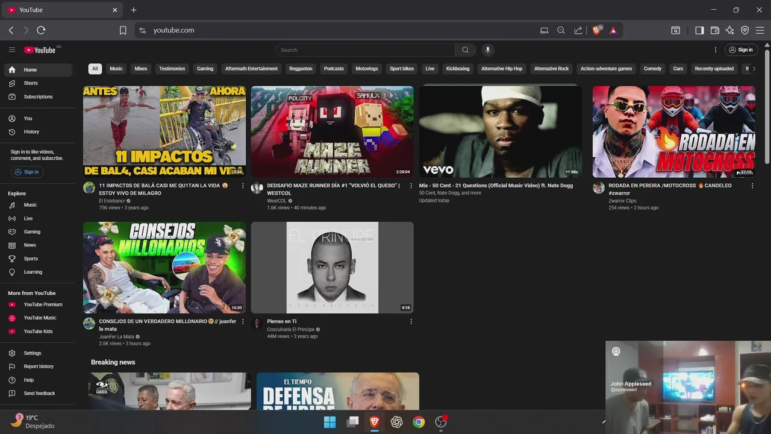Explore Gaming in the sidebar
This screenshot has height=434, width=771.
point(37,231)
